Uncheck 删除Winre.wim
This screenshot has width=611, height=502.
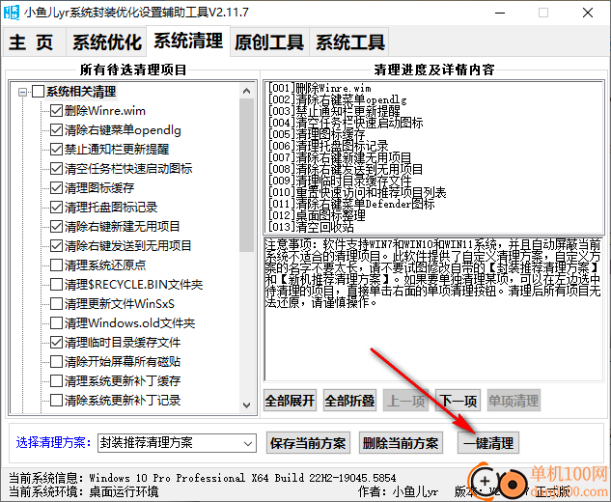[57, 111]
